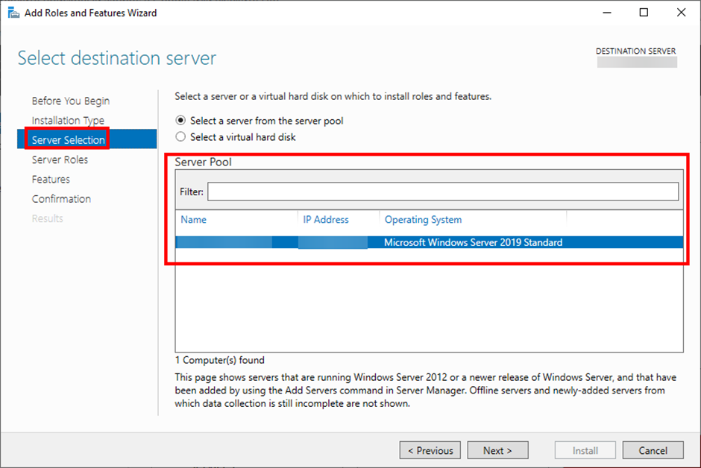Image resolution: width=701 pixels, height=468 pixels.
Task: Cancel the wizard
Action: pos(653,450)
